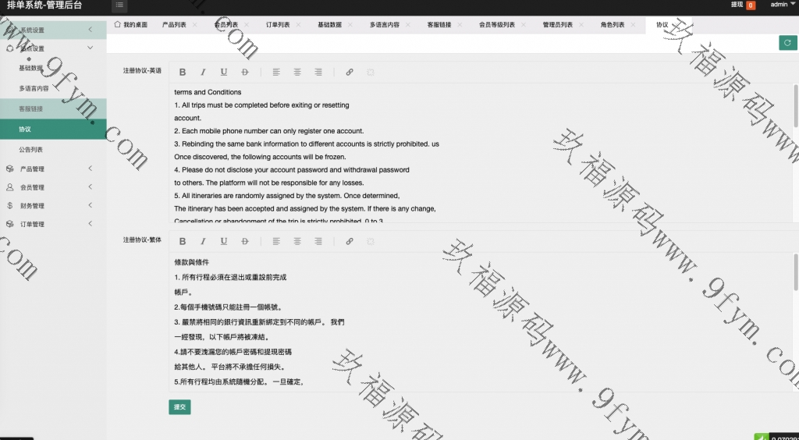Insert a link in the English agreement editor
The image size is (799, 440).
349,72
